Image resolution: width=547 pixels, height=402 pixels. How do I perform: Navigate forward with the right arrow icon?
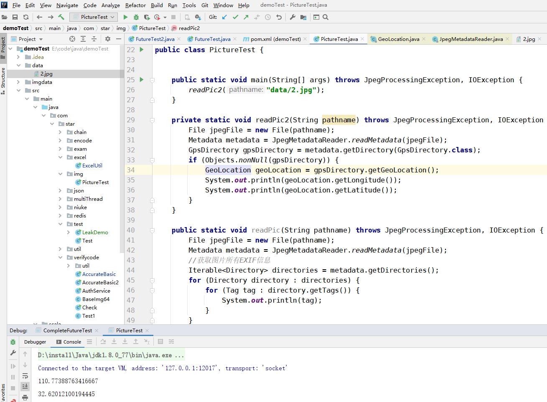51,17
